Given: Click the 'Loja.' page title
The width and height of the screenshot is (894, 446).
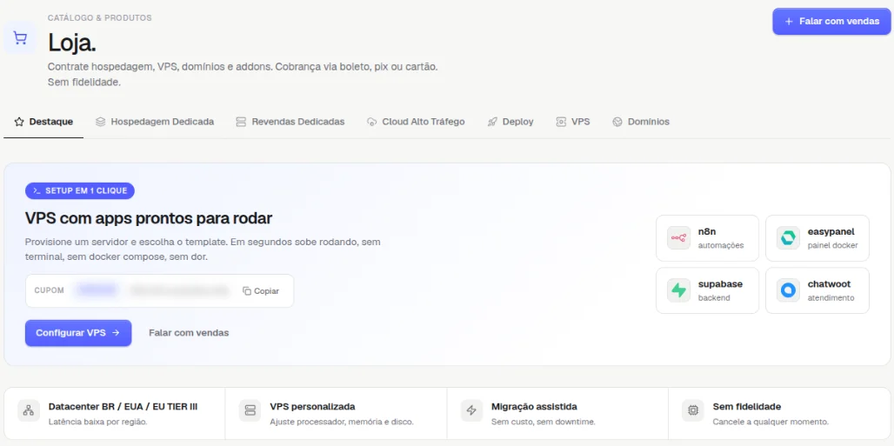Looking at the screenshot, I should (72, 43).
